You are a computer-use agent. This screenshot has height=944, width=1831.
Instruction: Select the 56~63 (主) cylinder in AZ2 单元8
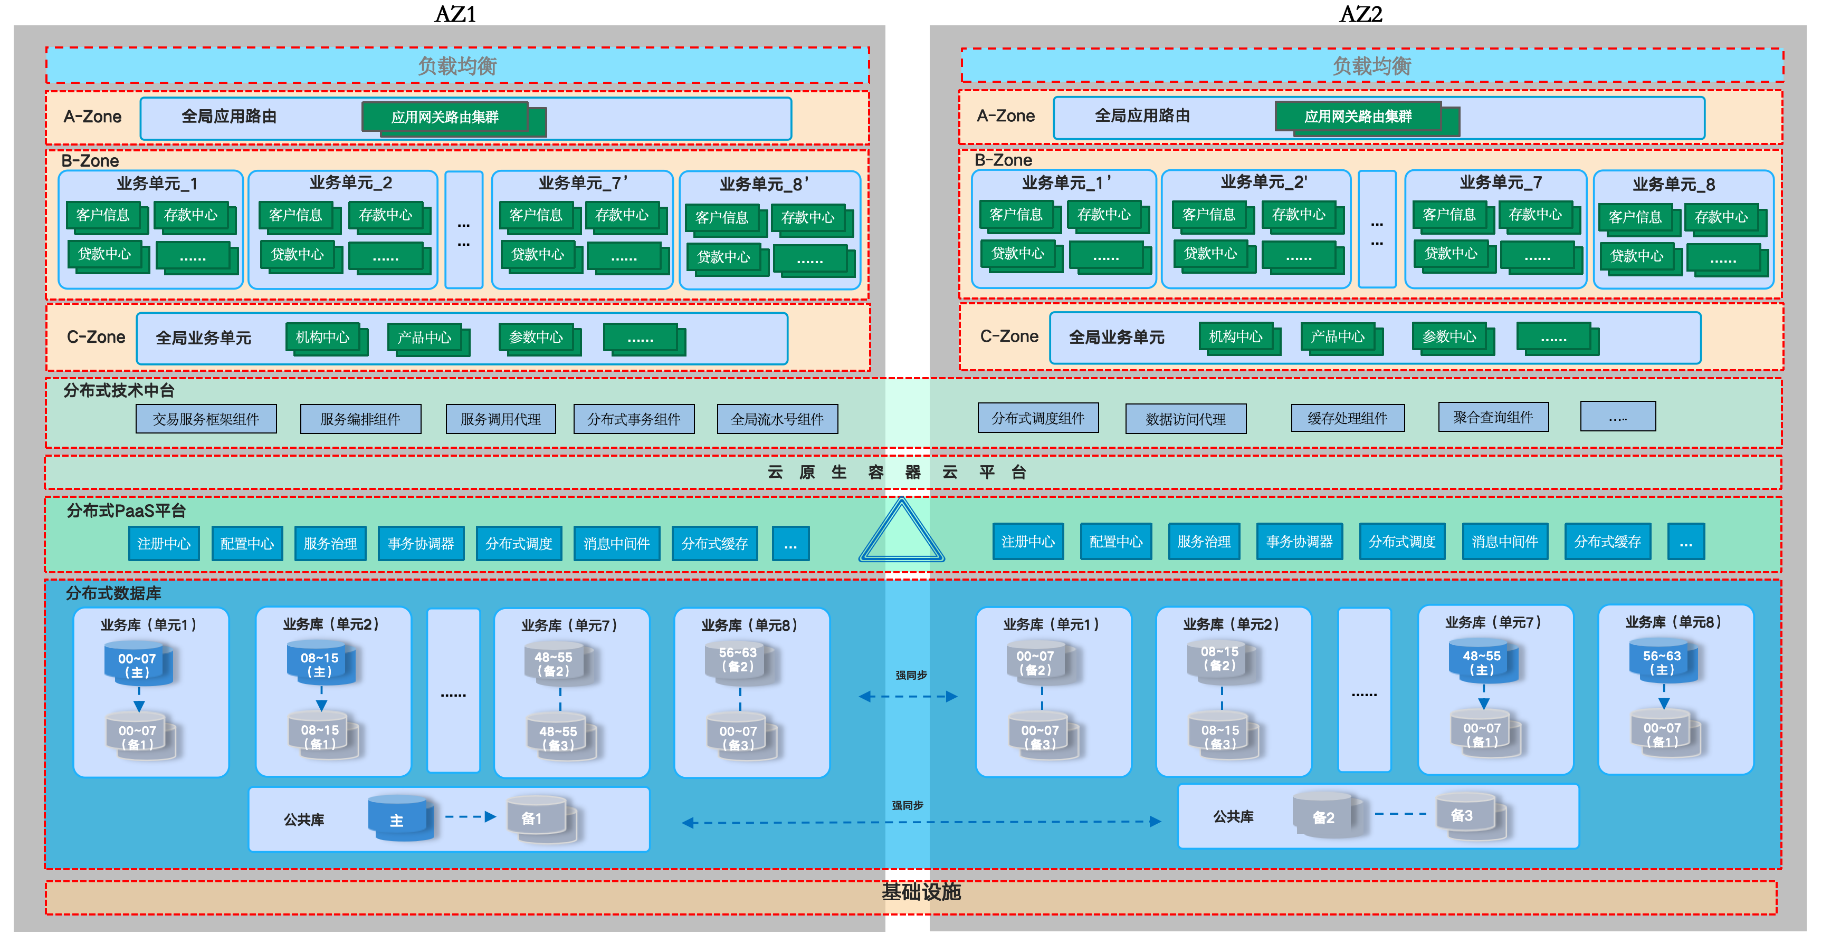[x=1663, y=661]
